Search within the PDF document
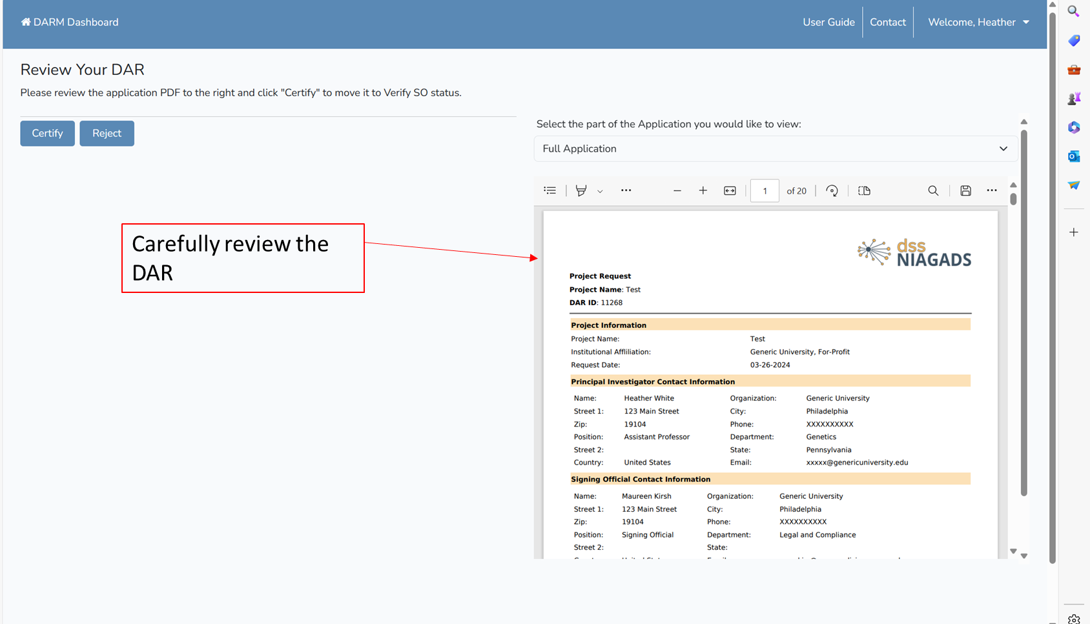This screenshot has width=1090, height=624. pyautogui.click(x=933, y=190)
